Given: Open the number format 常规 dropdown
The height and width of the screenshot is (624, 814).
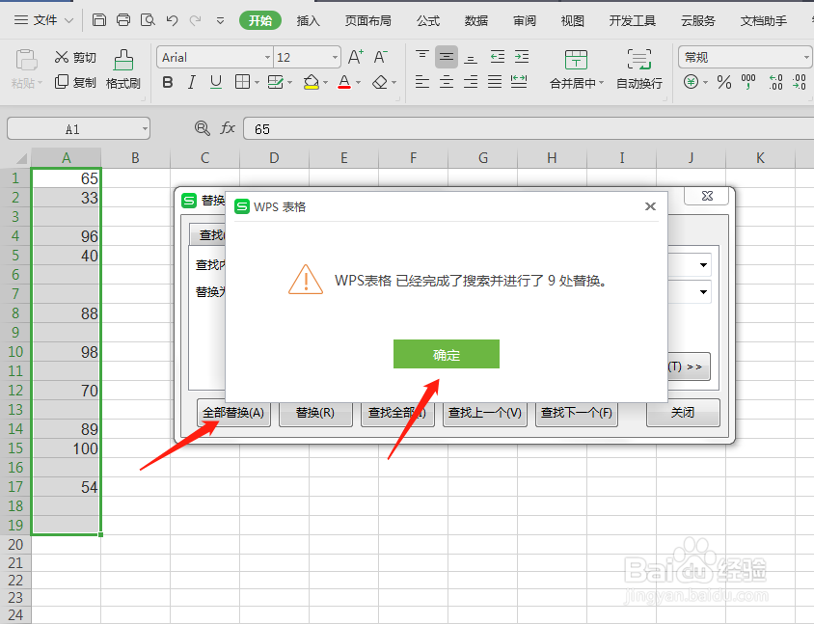Looking at the screenshot, I should pyautogui.click(x=805, y=57).
